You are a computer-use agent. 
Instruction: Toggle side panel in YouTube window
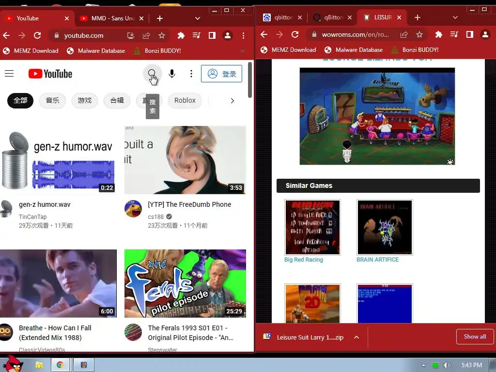tap(212, 35)
